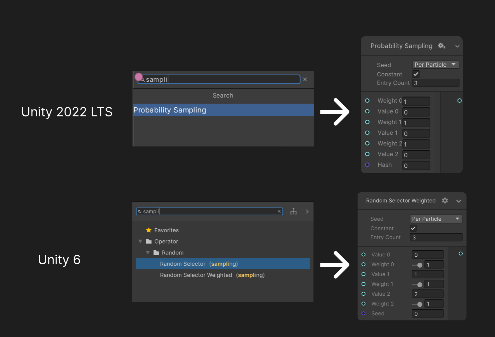Open the Random Selector Weighted settings gear

[445, 201]
